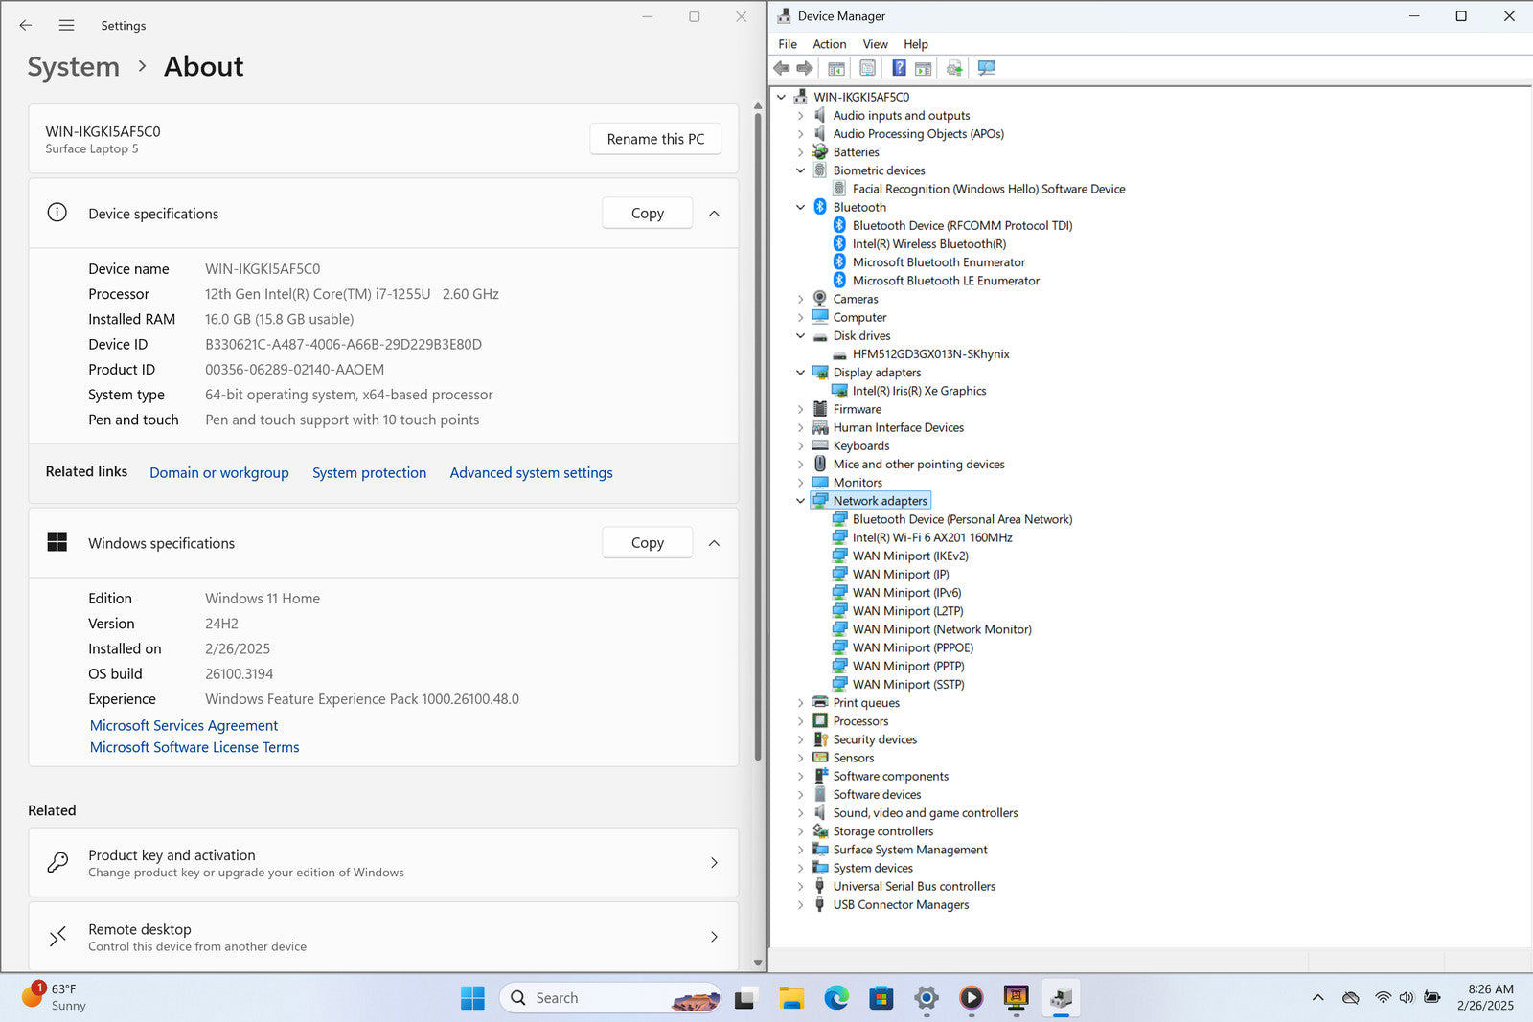
Task: Collapse the Windows specifications section chevron
Action: 714,543
